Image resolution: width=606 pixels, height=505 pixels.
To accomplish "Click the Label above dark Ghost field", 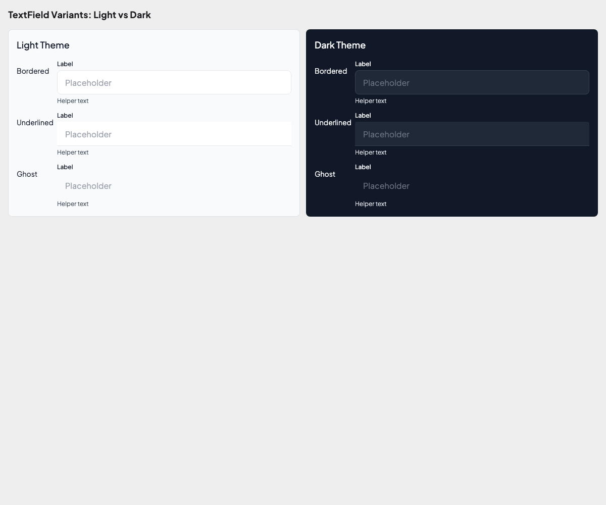I will coord(363,167).
